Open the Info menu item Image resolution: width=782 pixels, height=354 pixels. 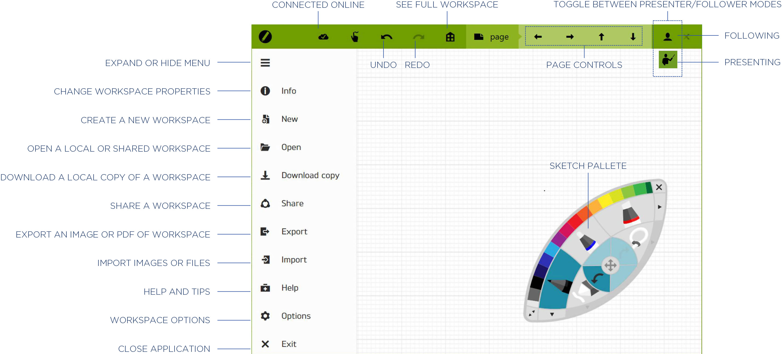(x=304, y=91)
